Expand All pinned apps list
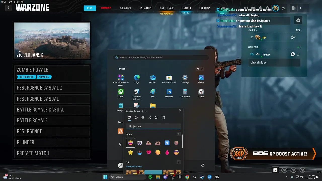This screenshot has height=181, width=322. (x=200, y=69)
